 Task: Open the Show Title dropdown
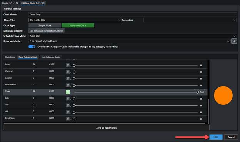coord(119,20)
